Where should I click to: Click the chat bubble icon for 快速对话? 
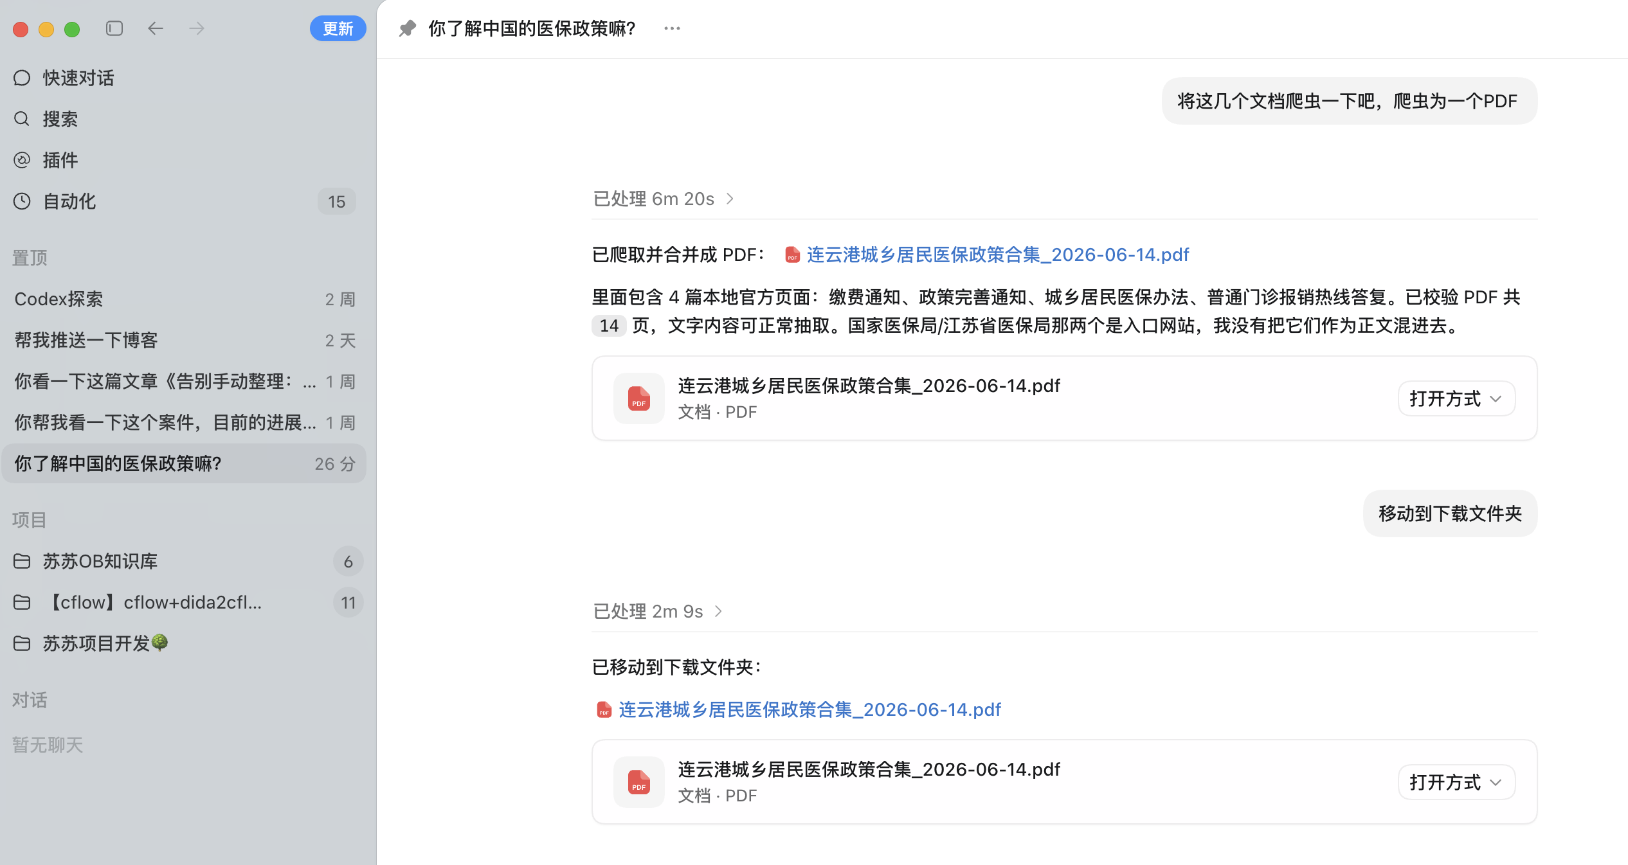(x=22, y=78)
